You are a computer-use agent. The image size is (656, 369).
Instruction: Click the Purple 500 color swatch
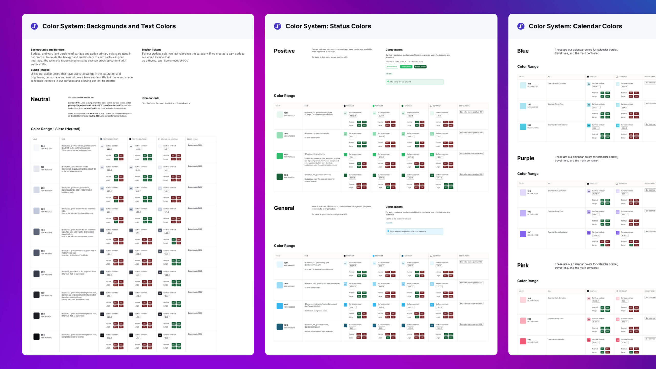click(x=523, y=234)
